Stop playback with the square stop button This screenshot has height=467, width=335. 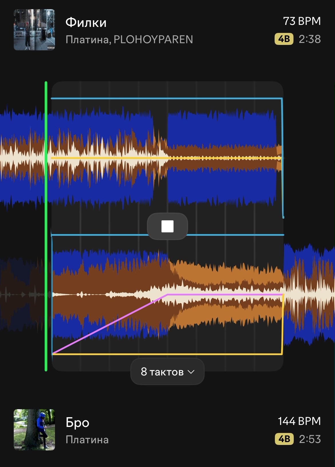pyautogui.click(x=167, y=226)
